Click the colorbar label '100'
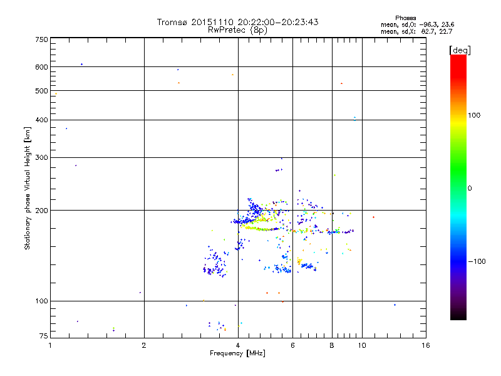This screenshot has width=501, height=376. click(474, 115)
